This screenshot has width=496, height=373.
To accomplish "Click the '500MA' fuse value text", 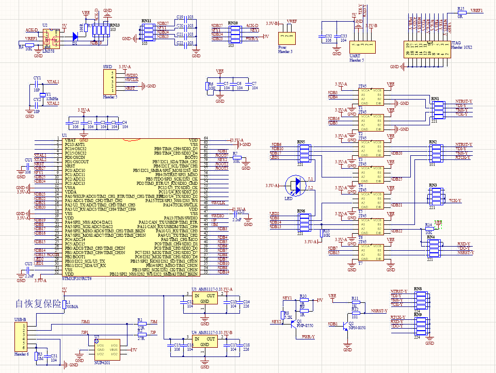I will coord(72,306).
